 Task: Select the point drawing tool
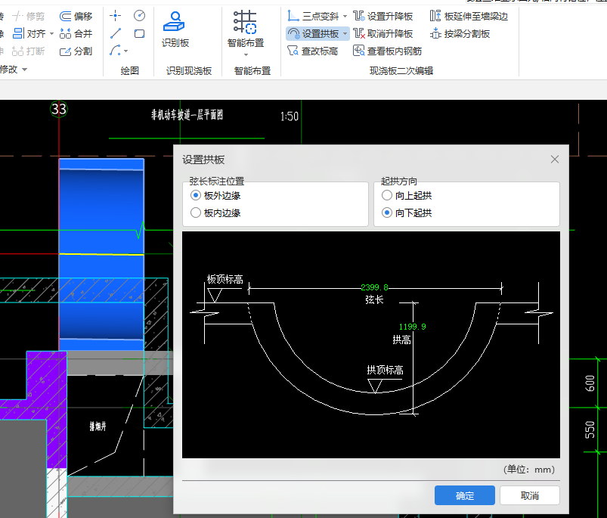(x=116, y=16)
